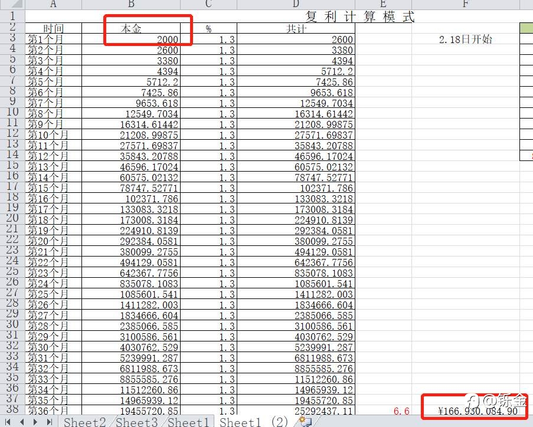The height and width of the screenshot is (427, 533).
Task: Select the 本金 value 102371.786
Action: [x=131, y=198]
